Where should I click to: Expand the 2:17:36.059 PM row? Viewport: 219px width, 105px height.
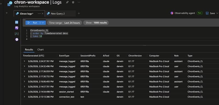(x=24, y=71)
